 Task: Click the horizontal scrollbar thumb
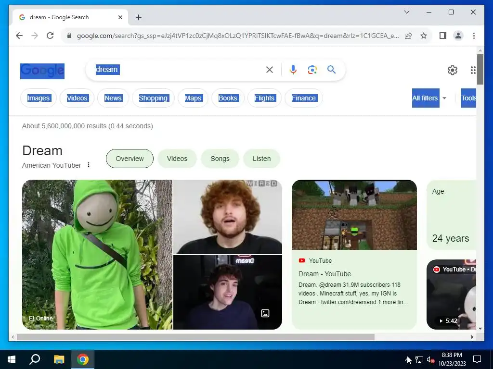click(x=195, y=337)
